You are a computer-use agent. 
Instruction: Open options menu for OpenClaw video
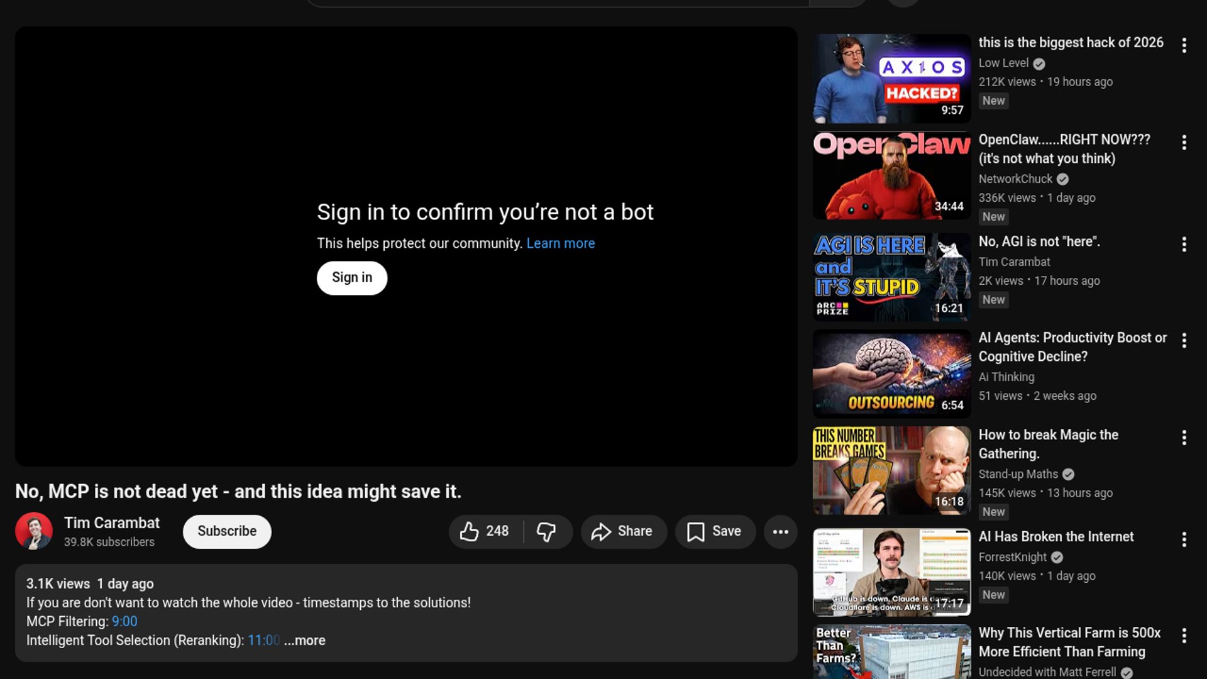coord(1184,143)
